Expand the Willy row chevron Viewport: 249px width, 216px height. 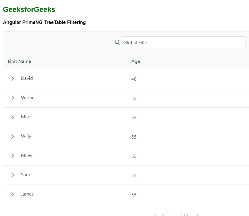12,136
